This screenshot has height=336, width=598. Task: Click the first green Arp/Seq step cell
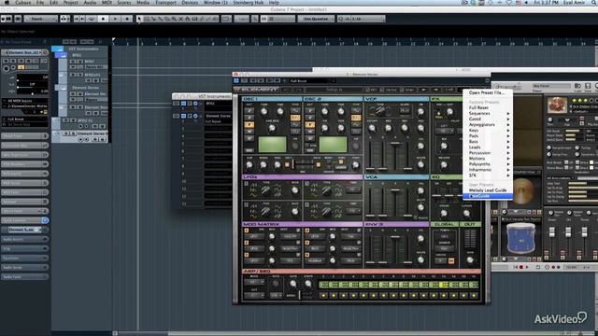coord(324,285)
